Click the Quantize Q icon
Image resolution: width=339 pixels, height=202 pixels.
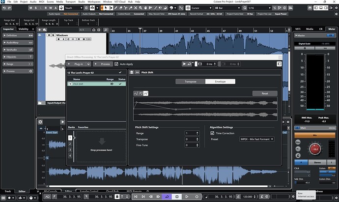point(245,8)
